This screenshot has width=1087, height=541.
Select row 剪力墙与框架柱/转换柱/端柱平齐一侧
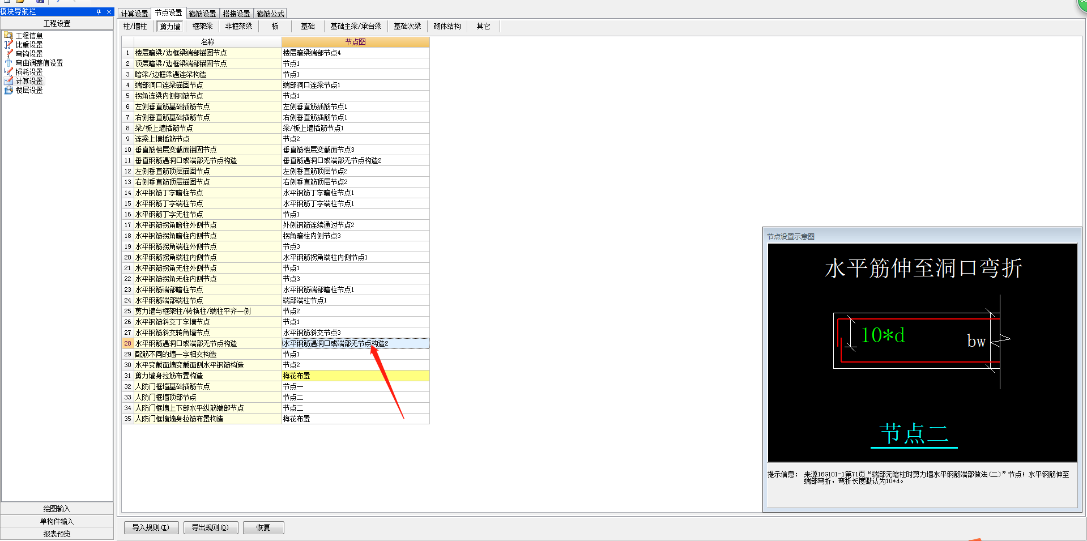tap(207, 311)
